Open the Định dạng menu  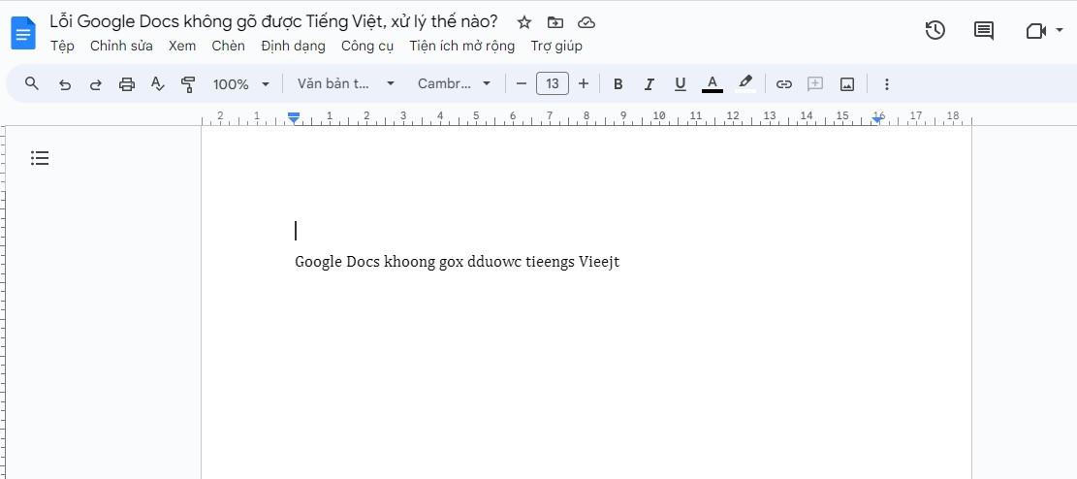294,46
